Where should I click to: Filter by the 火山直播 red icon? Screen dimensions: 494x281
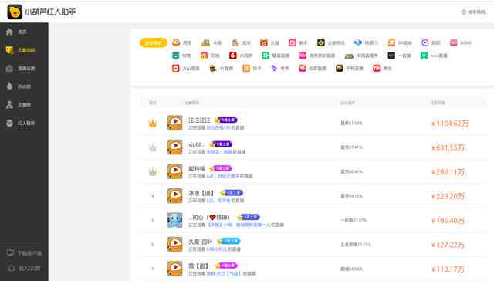coord(175,68)
